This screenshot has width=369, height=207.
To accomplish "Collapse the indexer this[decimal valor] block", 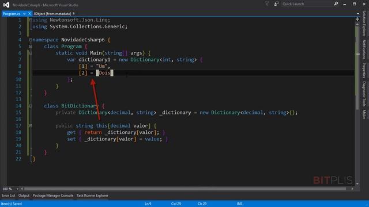I will (31, 126).
